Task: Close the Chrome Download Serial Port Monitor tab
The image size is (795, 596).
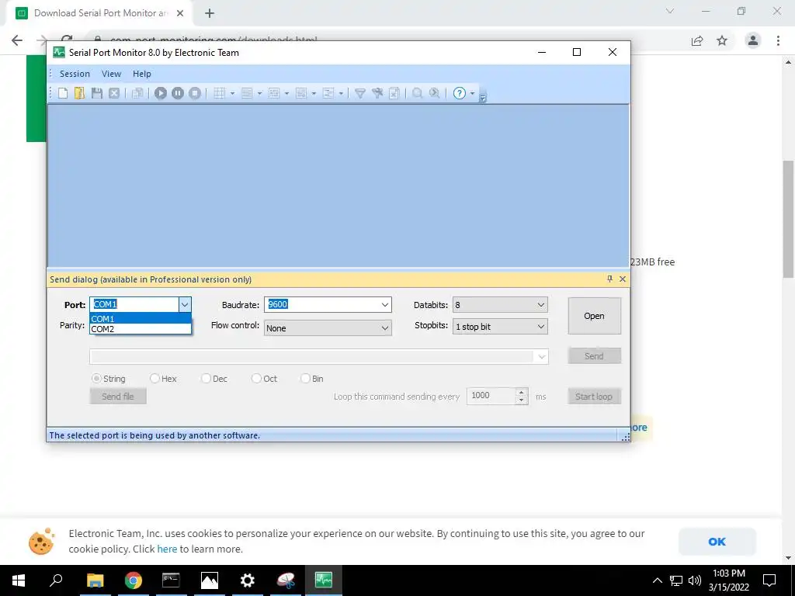Action: point(180,13)
